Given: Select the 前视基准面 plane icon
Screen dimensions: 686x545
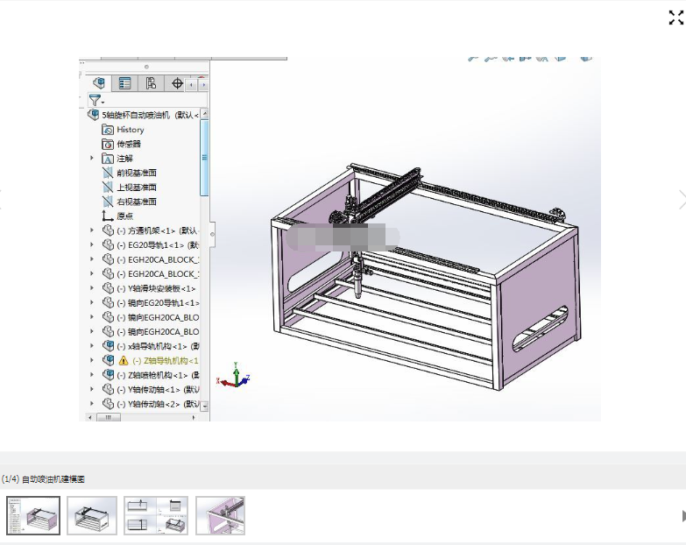Looking at the screenshot, I should click(x=108, y=173).
